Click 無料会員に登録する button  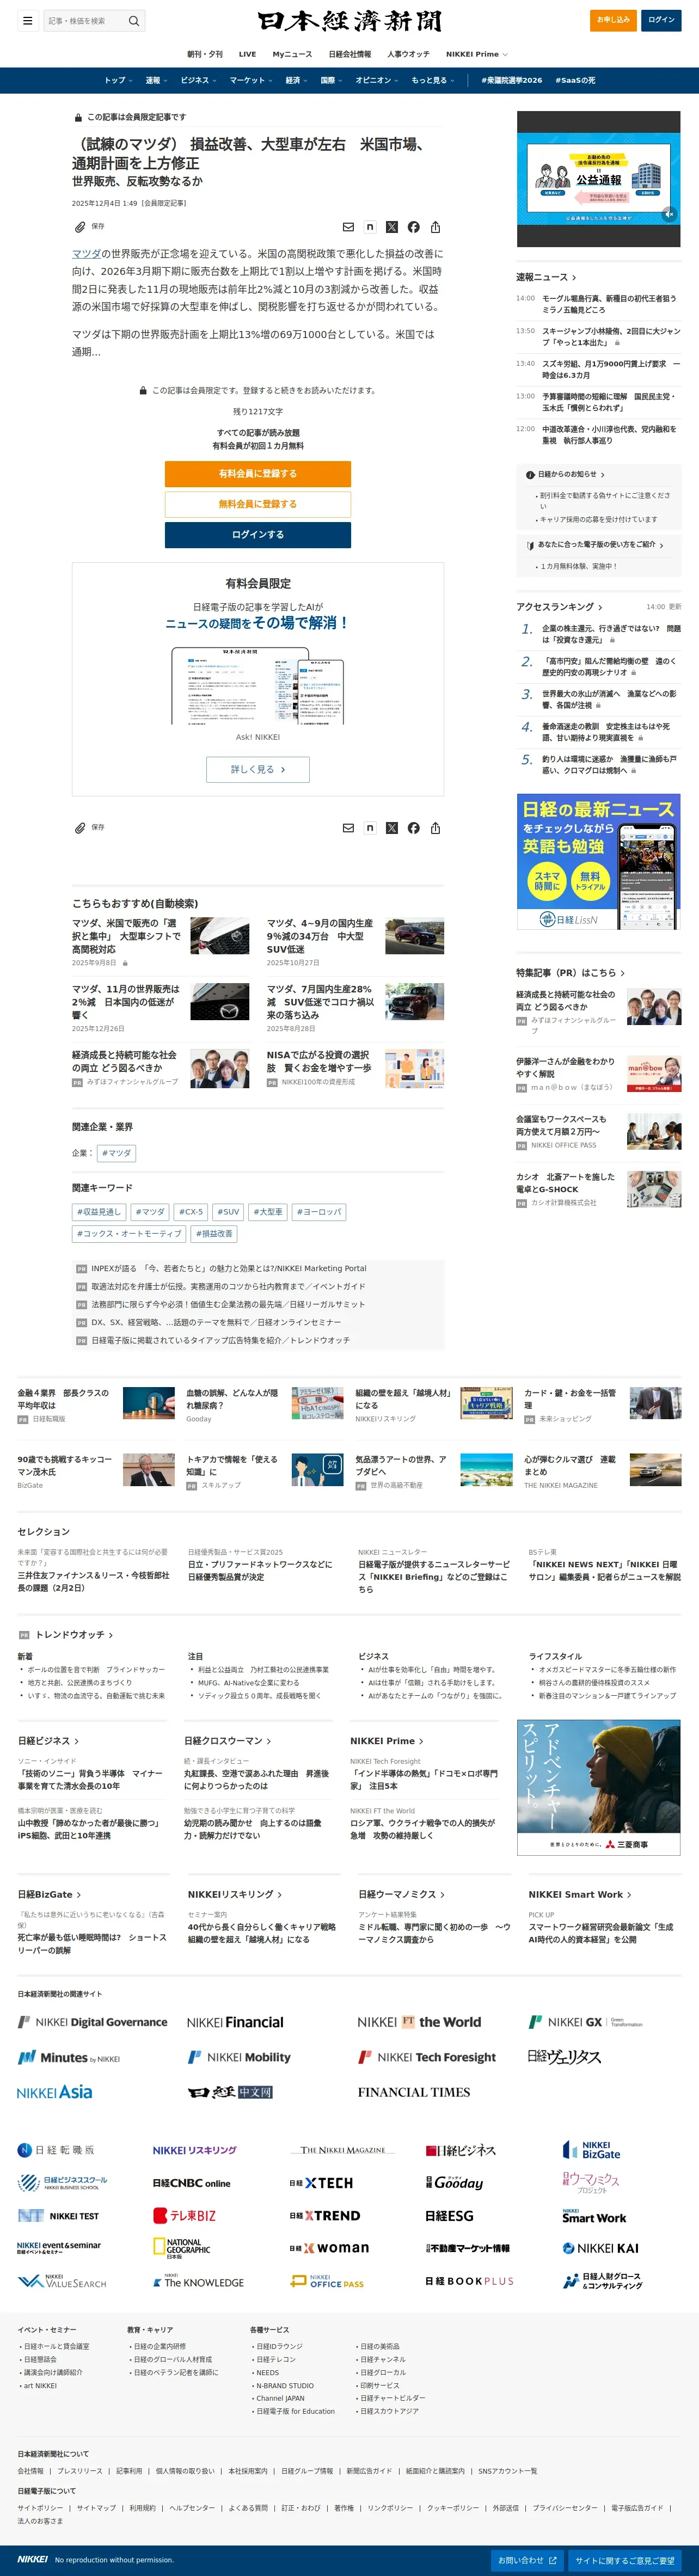tap(258, 504)
